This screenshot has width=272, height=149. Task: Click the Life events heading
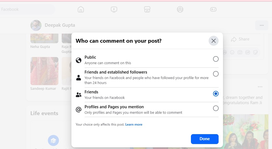44,113
